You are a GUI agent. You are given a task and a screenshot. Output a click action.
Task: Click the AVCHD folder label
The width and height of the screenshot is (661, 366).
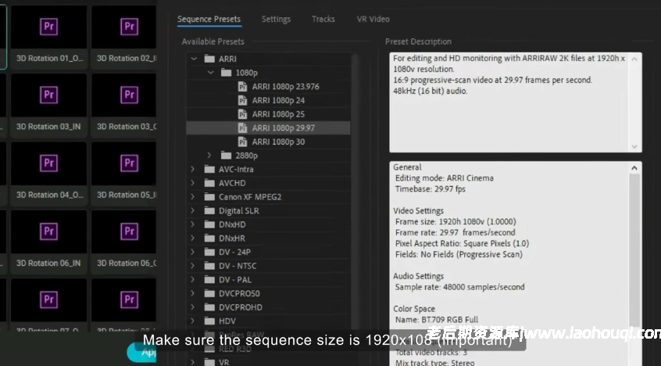pyautogui.click(x=232, y=183)
